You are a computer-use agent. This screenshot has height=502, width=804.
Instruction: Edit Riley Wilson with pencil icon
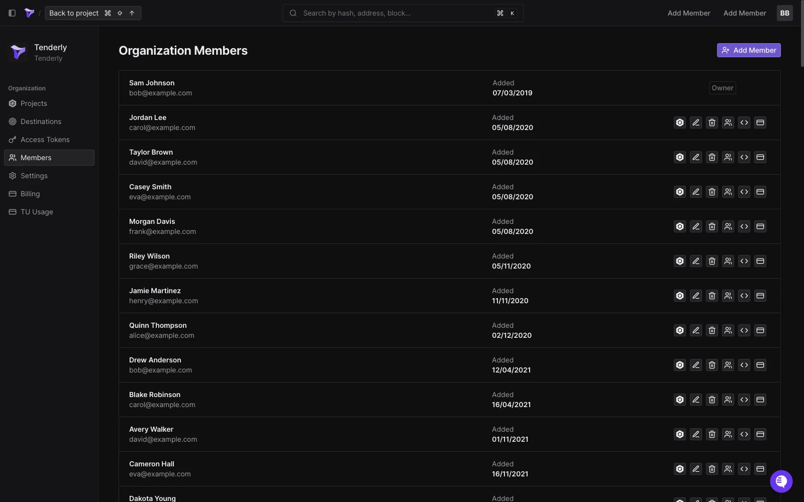[x=696, y=261]
